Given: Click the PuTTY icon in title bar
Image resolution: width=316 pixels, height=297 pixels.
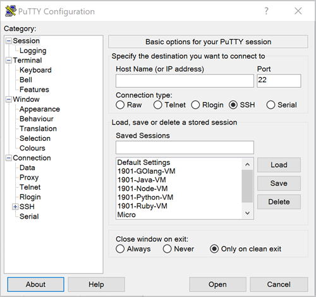Looking at the screenshot, I should (11, 11).
